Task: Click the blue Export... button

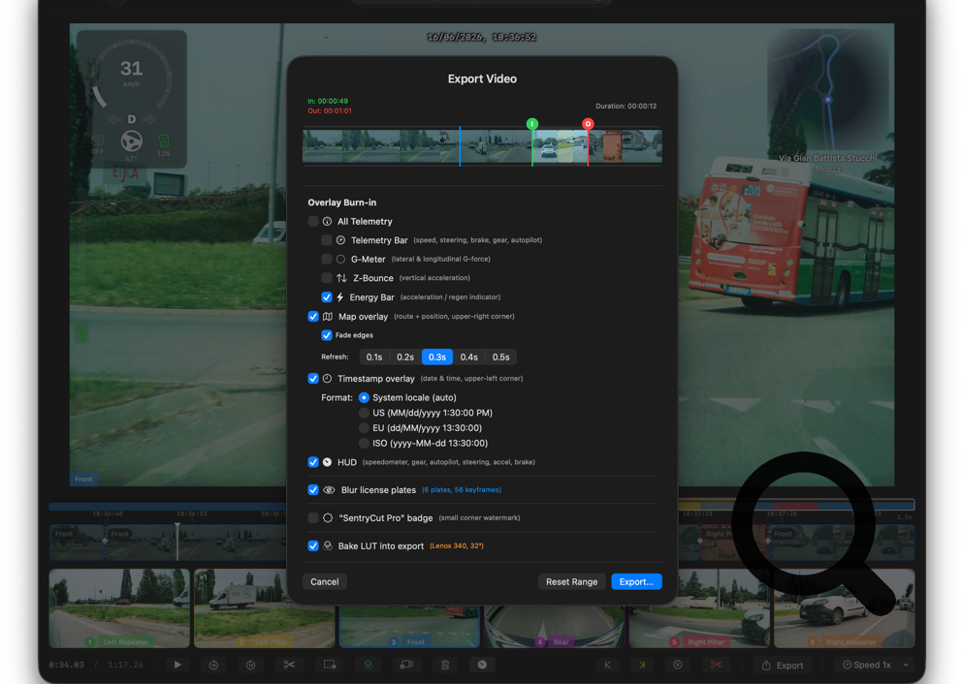Action: (x=636, y=581)
